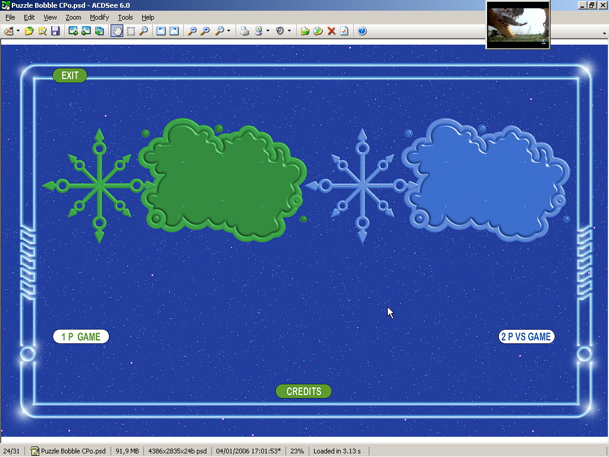The height and width of the screenshot is (457, 609).
Task: Open the Help menu
Action: click(x=147, y=17)
